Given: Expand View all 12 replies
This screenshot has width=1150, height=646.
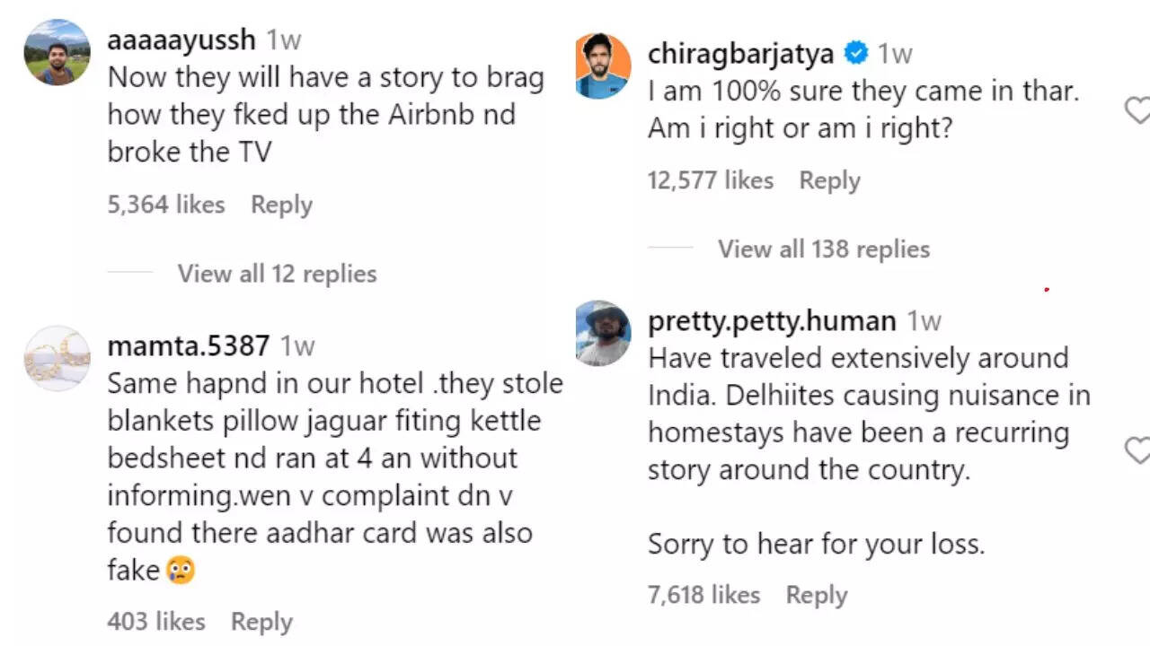Looking at the screenshot, I should point(277,274).
